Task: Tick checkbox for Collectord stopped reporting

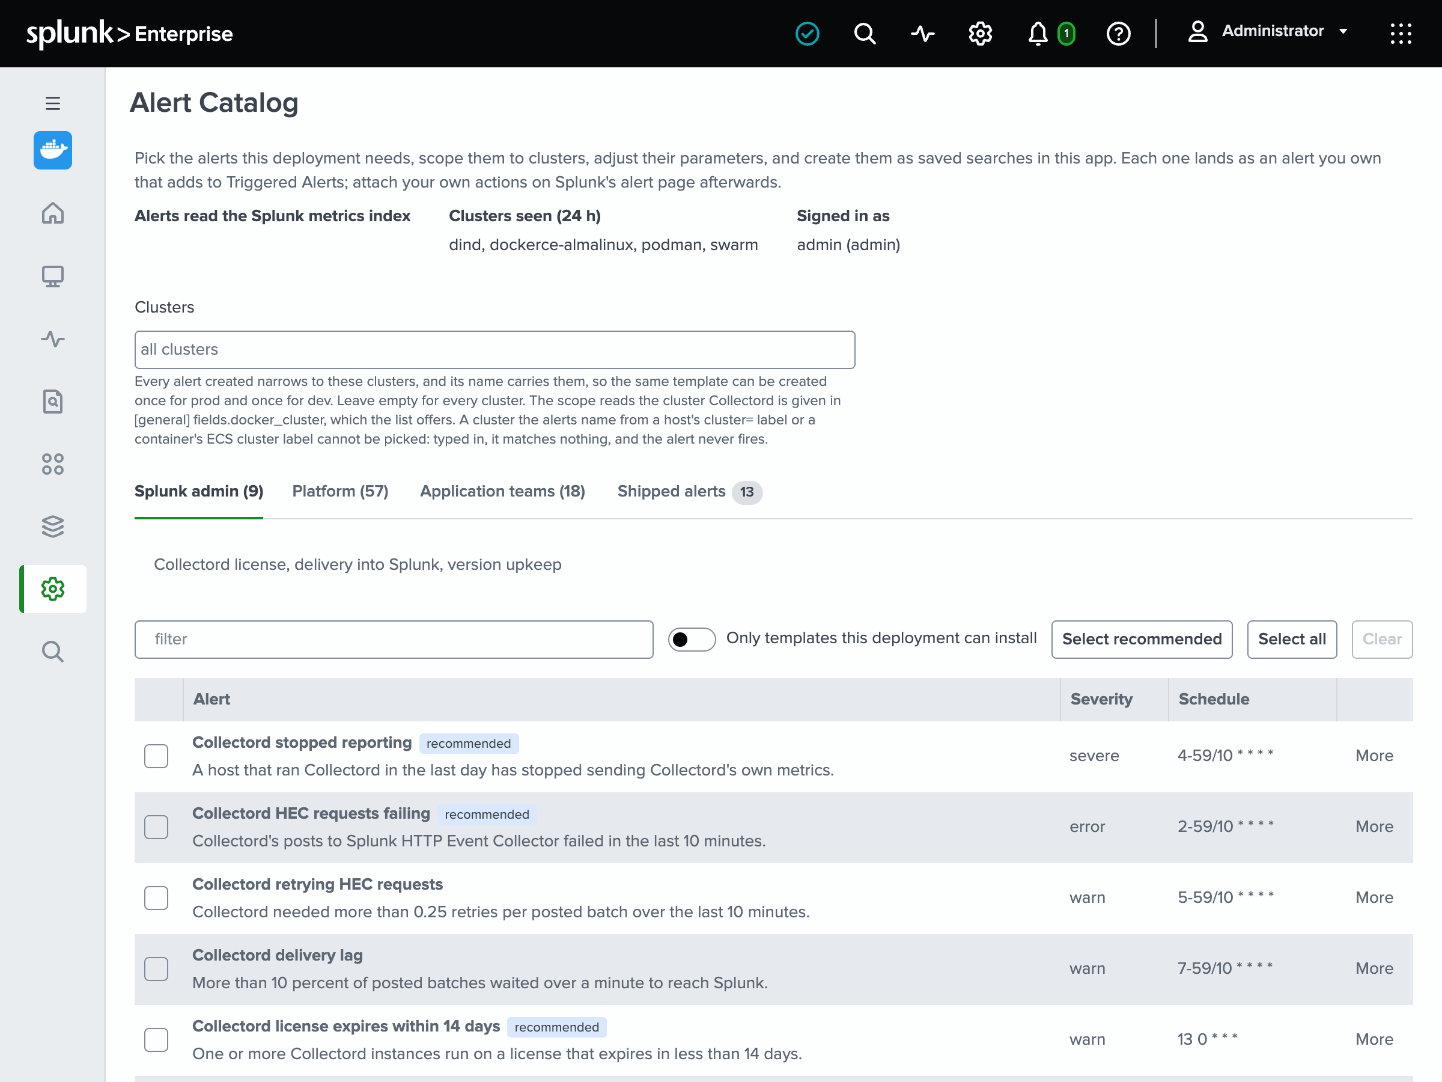Action: click(156, 756)
